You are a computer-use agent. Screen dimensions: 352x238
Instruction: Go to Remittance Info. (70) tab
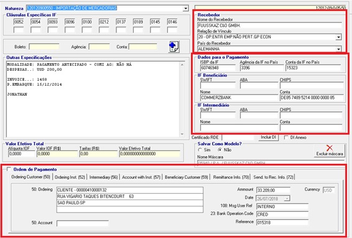tap(231, 177)
